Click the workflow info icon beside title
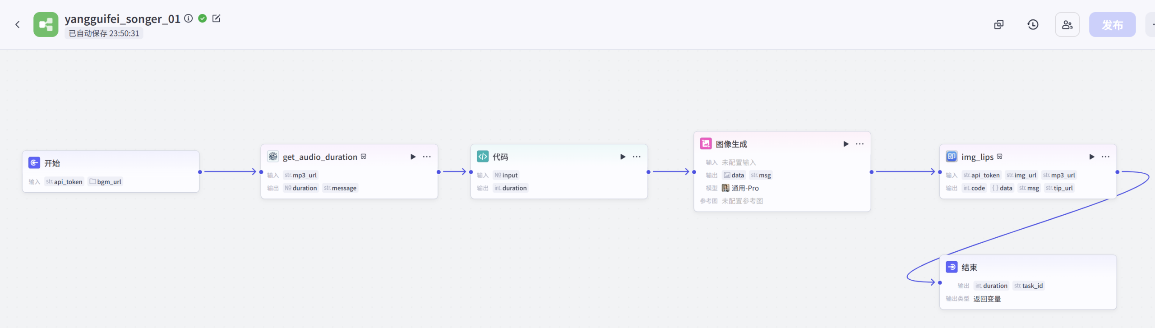 189,18
